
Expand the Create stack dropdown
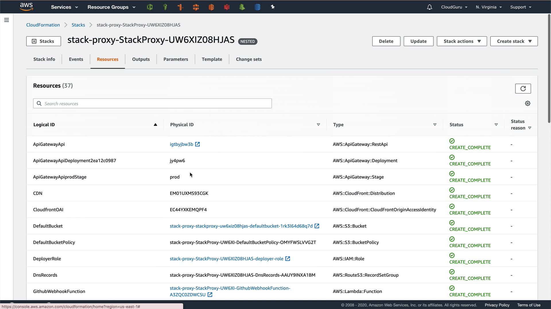point(514,41)
